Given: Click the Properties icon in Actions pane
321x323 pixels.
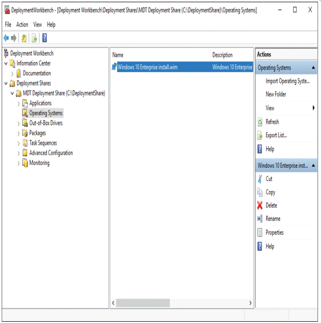Looking at the screenshot, I should (260, 232).
